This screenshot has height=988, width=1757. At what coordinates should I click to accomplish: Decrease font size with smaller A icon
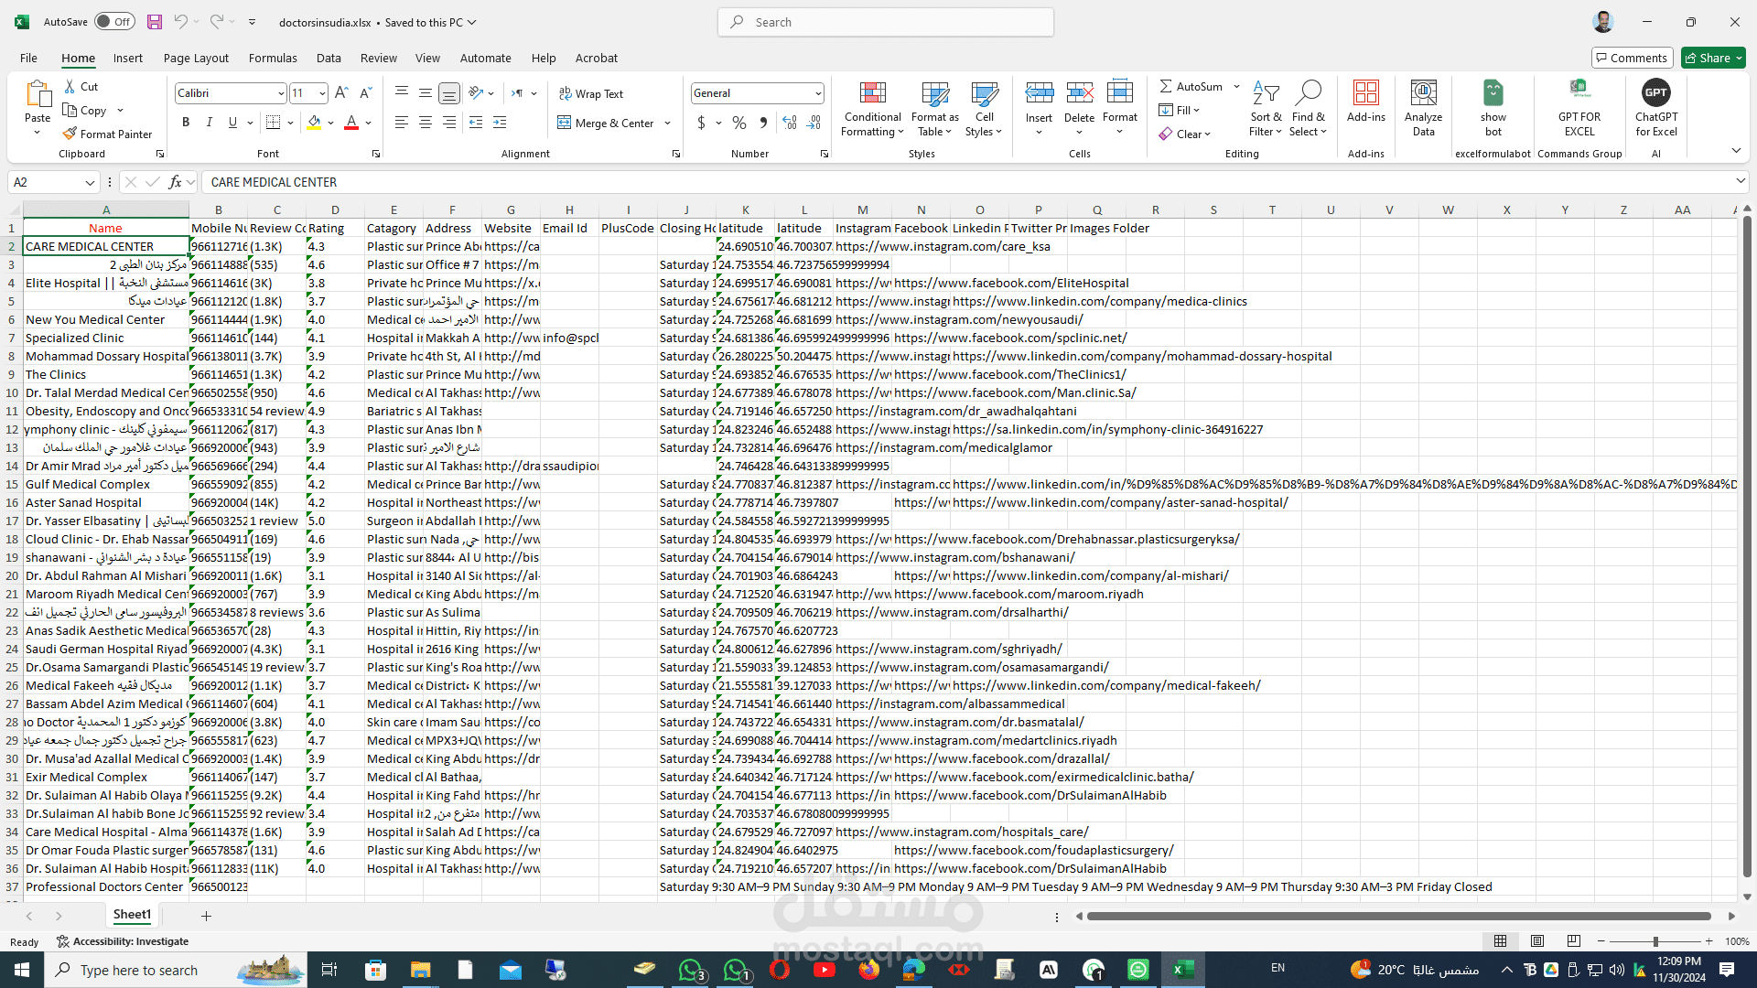(365, 92)
